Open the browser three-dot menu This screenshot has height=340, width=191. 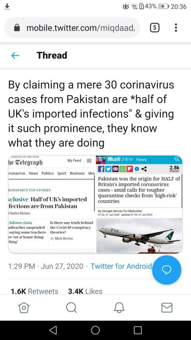coord(176,28)
